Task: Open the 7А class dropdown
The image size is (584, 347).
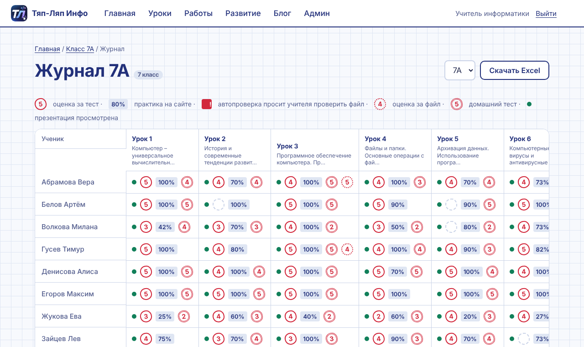Action: tap(460, 70)
